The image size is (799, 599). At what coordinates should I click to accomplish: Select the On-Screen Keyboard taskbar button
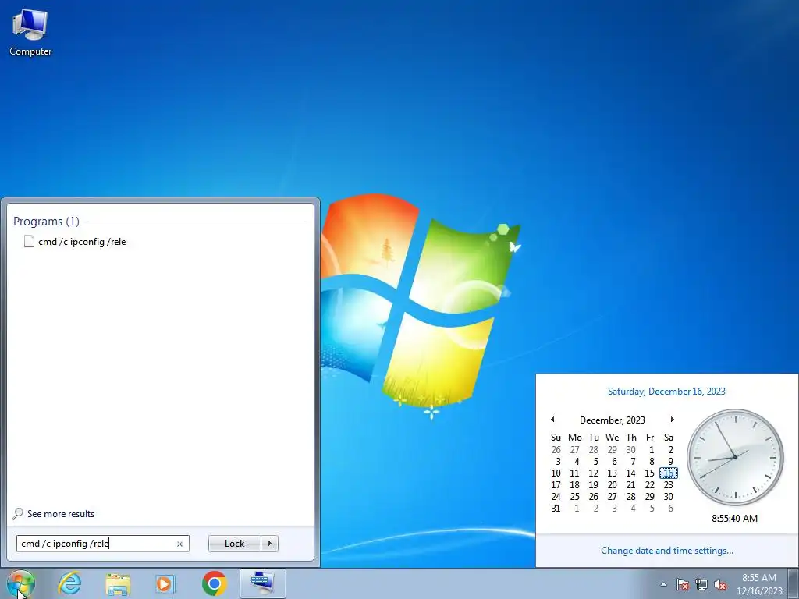click(262, 583)
